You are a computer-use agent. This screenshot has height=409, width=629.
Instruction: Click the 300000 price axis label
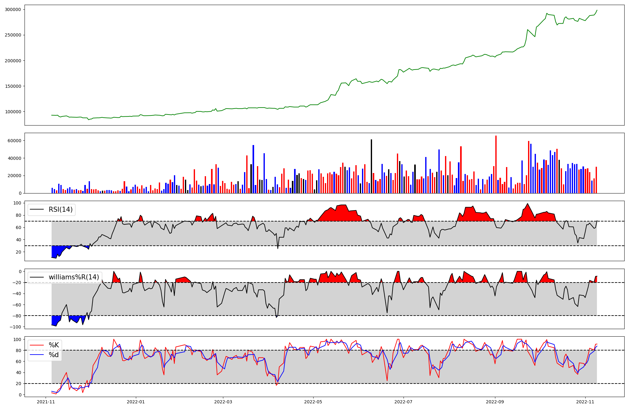click(13, 9)
